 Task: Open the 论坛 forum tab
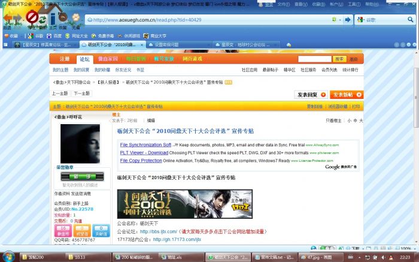[x=84, y=59]
